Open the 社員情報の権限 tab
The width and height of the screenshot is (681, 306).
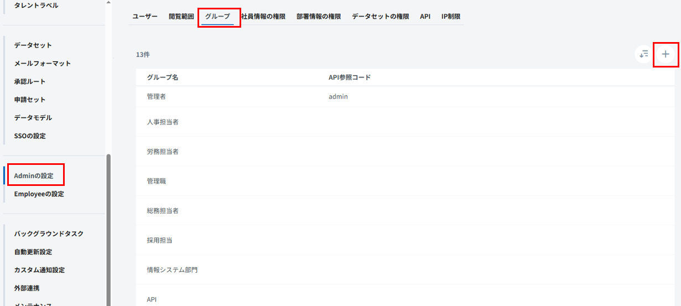pyautogui.click(x=263, y=17)
